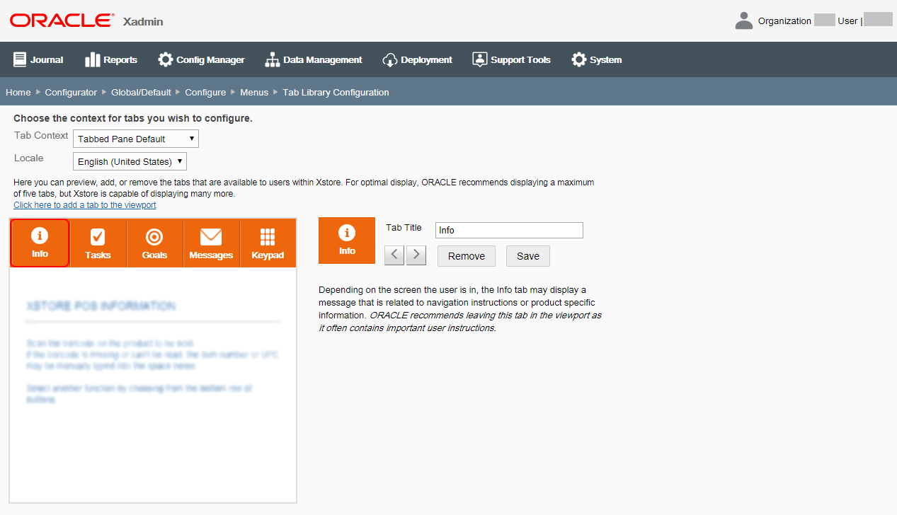Click the Oracle logo

click(x=61, y=21)
